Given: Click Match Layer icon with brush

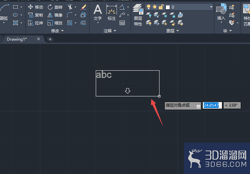Looking at the screenshot, I should point(180,23).
